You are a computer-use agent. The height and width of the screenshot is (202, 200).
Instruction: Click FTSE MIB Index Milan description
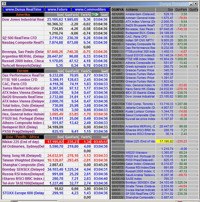[140, 59]
